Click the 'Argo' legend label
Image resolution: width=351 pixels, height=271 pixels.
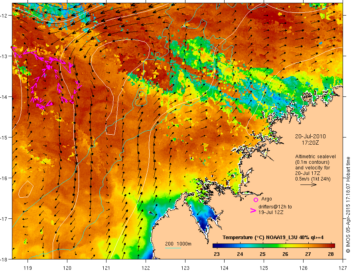266,199
